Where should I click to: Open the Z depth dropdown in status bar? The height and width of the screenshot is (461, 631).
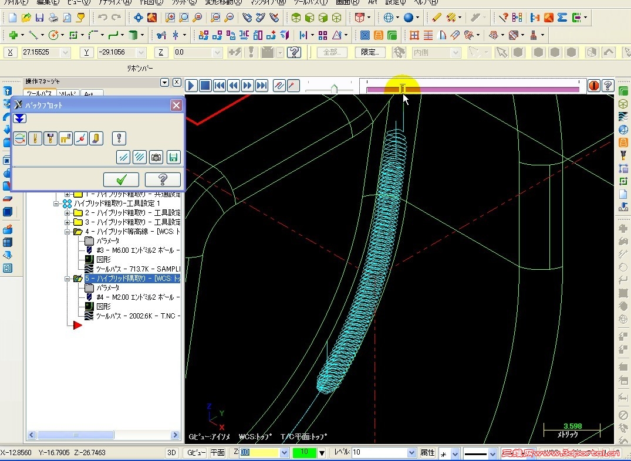click(285, 453)
